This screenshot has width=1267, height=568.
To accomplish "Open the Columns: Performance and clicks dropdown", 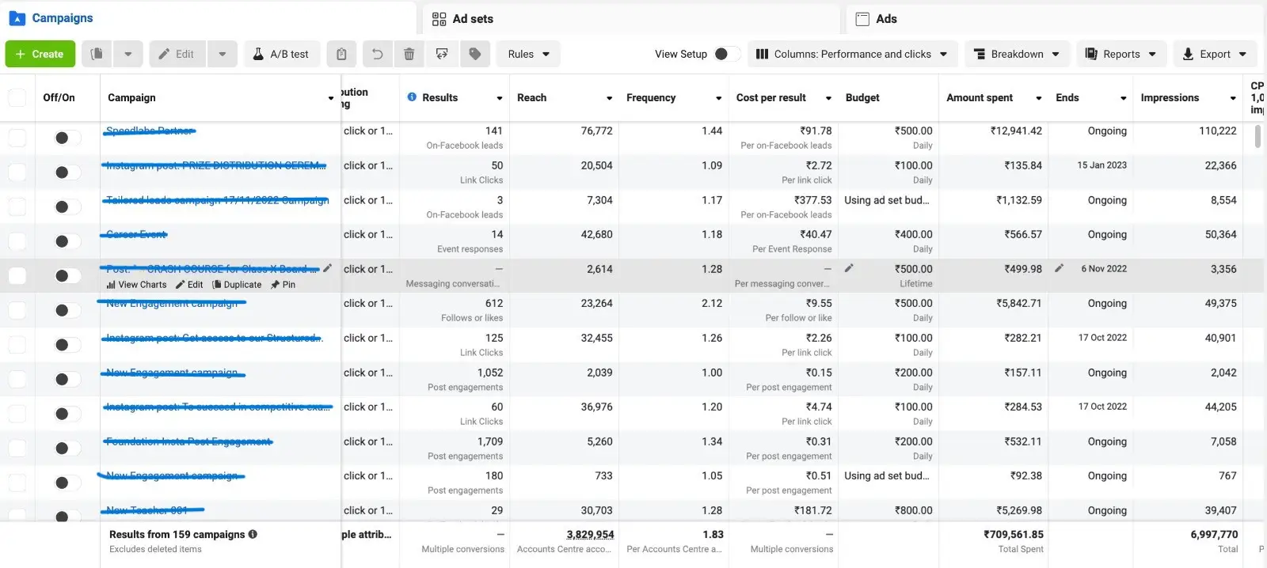I will point(852,54).
